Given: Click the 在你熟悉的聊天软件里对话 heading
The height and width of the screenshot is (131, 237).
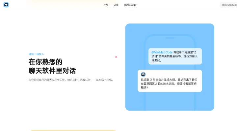Looking at the screenshot, I should (x=52, y=66).
